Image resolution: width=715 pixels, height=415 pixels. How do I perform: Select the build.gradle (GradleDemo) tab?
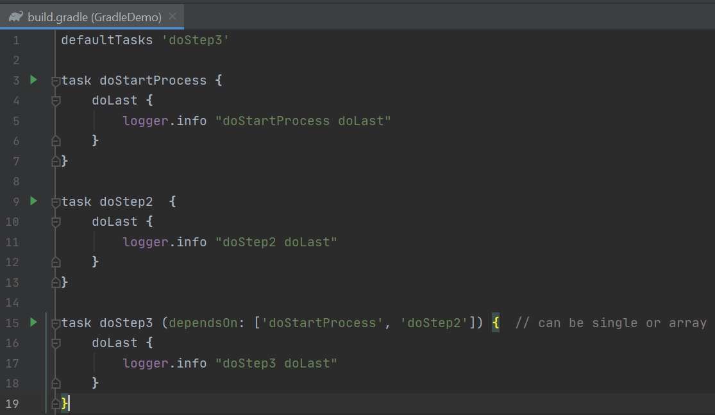[x=94, y=17]
